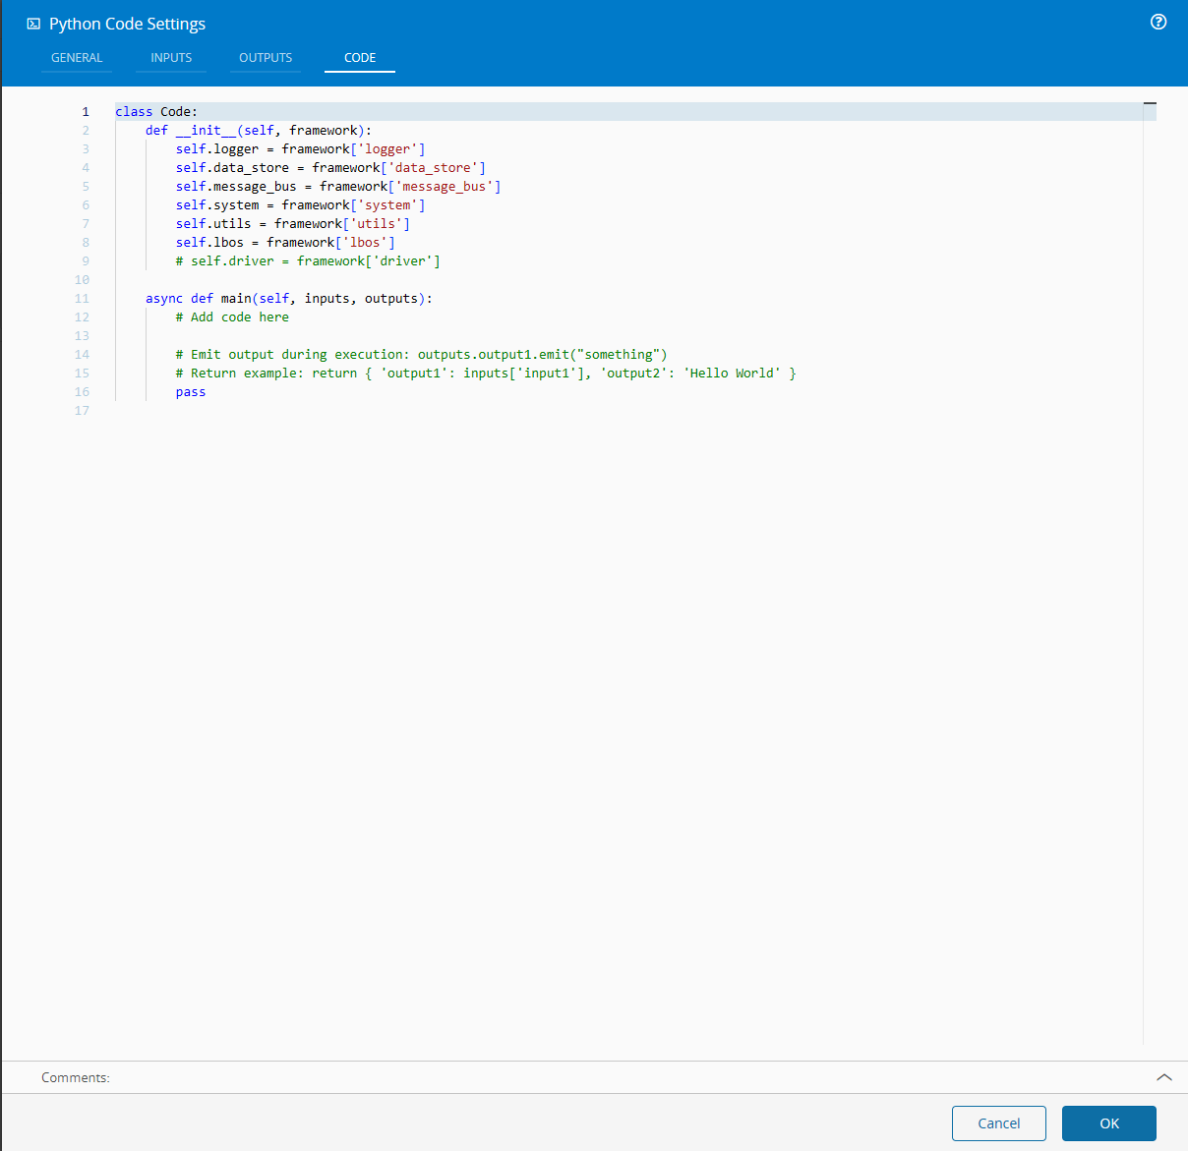
Task: Click the 'class Code:' declaration on line 1
Action: point(155,111)
